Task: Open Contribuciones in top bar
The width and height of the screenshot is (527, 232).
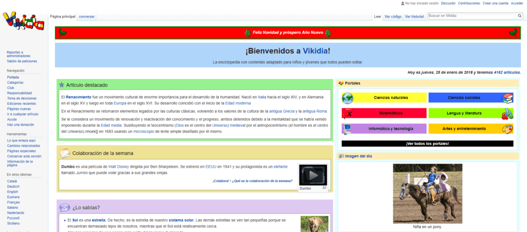Action: 469,4
